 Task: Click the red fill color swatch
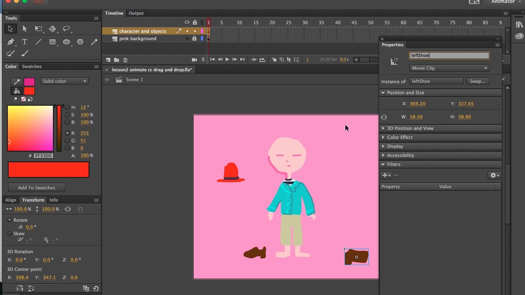coord(29,91)
